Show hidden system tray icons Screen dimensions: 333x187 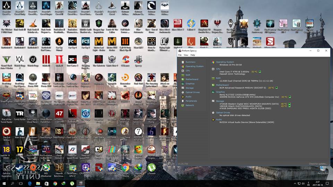click(x=295, y=184)
